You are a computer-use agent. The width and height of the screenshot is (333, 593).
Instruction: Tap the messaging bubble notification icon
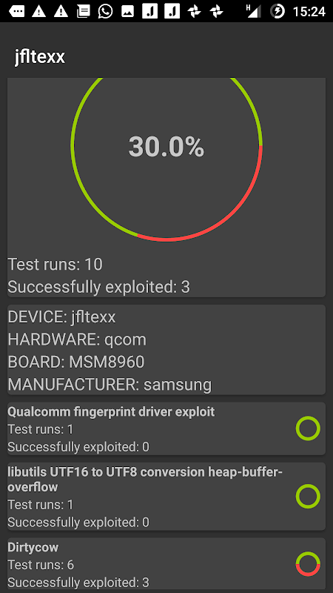[x=16, y=12]
